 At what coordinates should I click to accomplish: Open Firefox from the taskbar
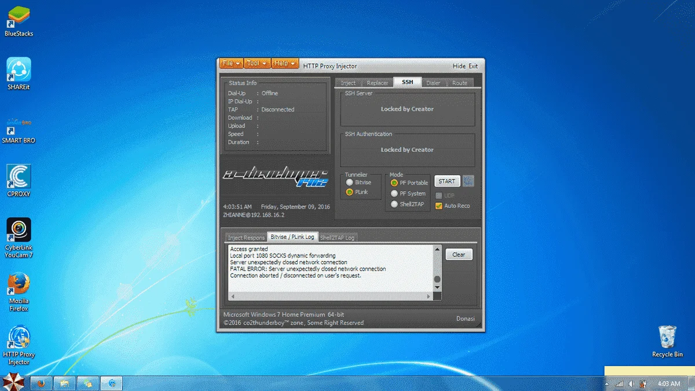(x=41, y=383)
